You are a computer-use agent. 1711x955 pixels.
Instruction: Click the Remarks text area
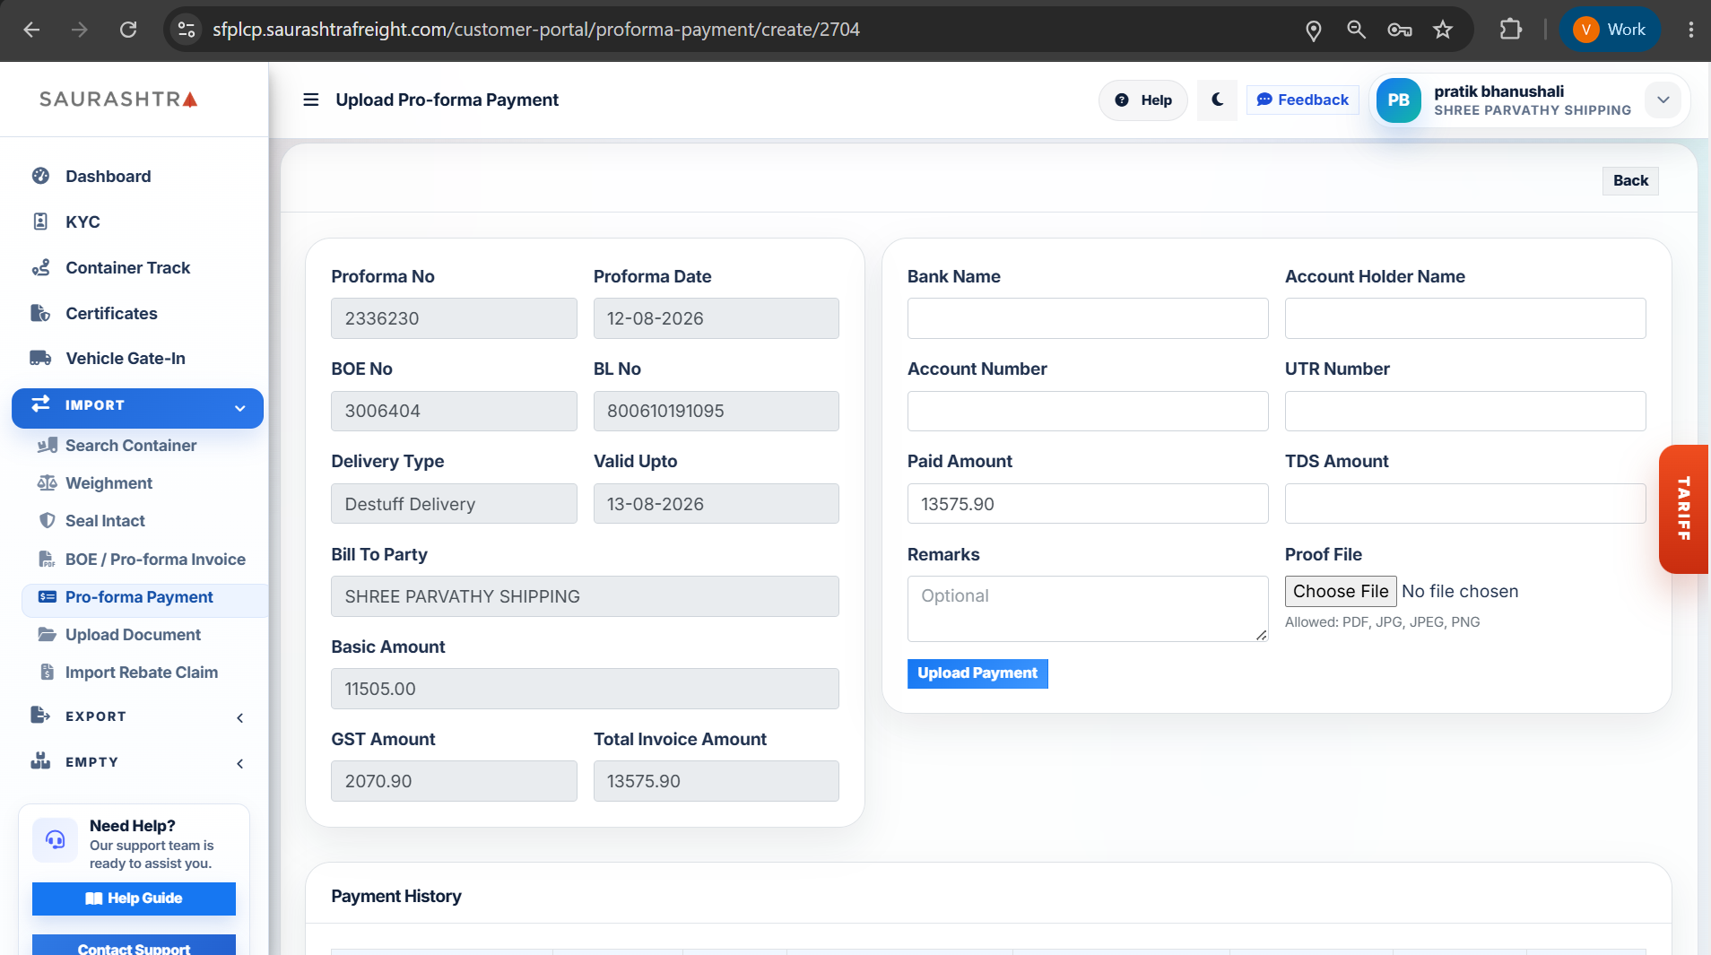1088,609
